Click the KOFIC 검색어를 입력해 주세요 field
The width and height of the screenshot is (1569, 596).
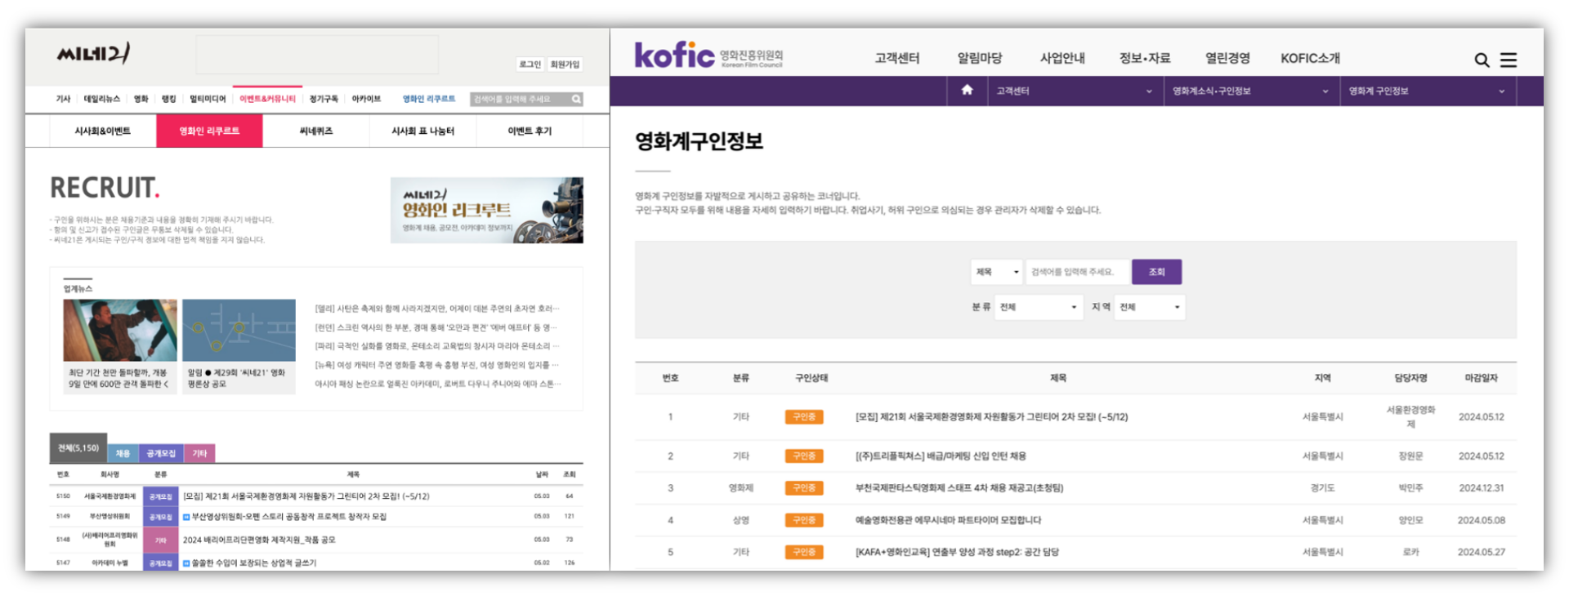[1077, 272]
